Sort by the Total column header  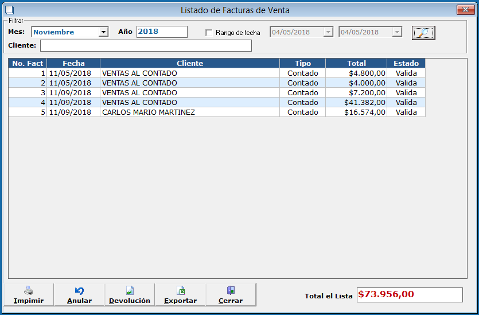[356, 63]
